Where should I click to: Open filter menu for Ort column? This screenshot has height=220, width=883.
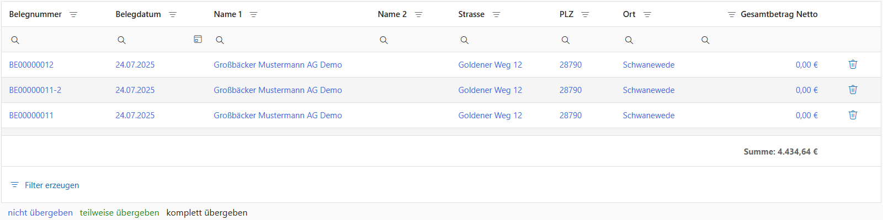point(647,15)
